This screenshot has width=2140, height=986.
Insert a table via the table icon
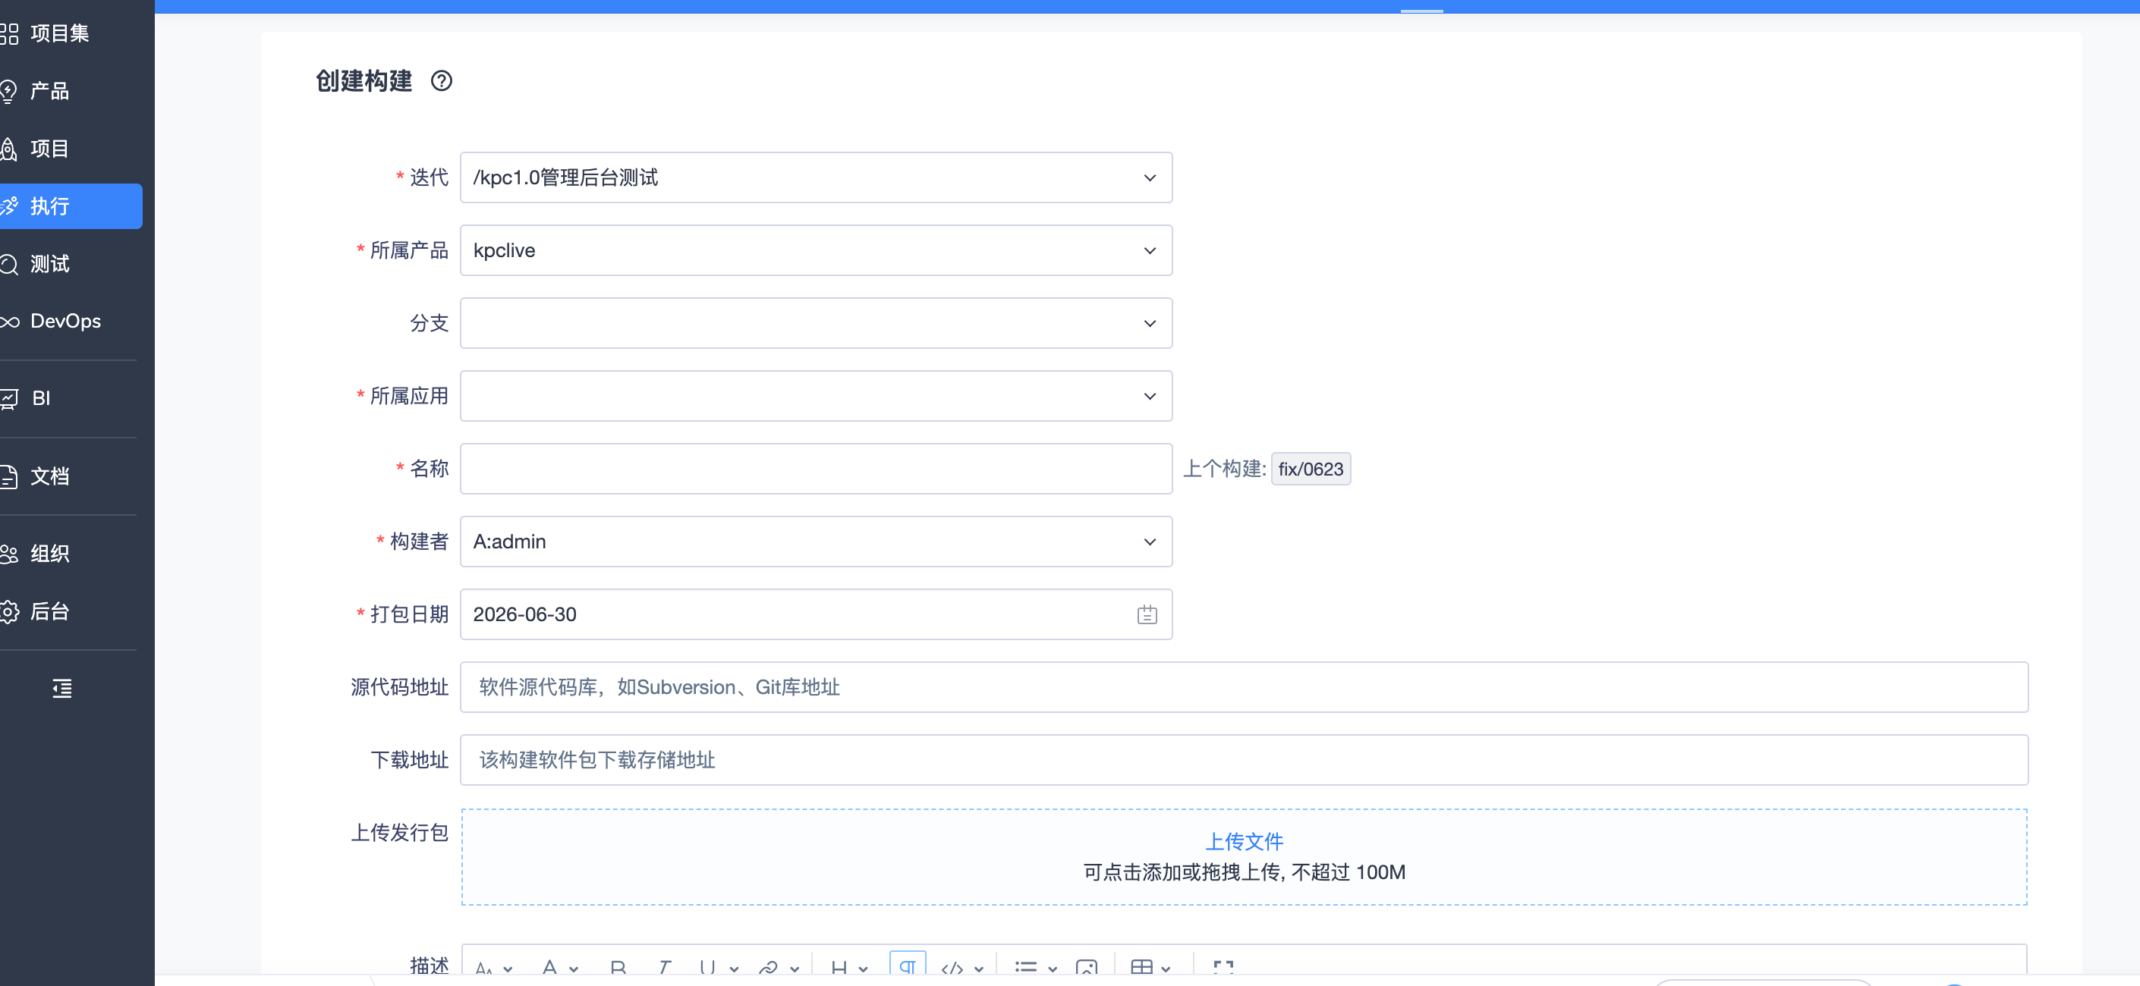(1142, 968)
